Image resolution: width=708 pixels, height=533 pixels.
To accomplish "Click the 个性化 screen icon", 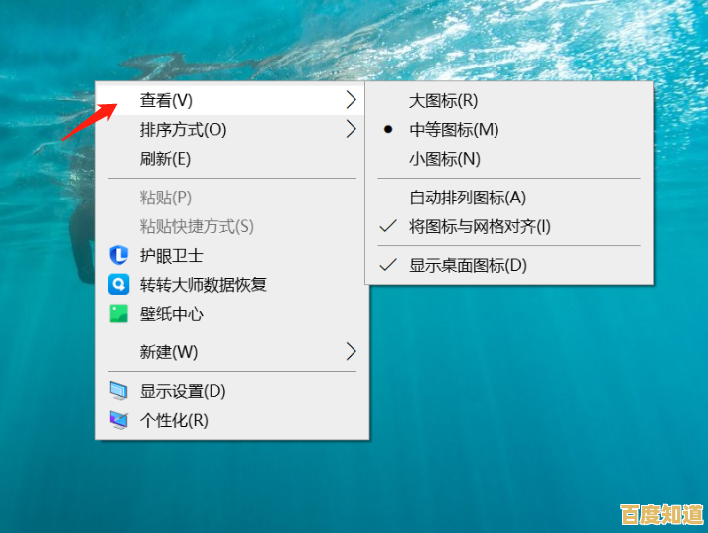I will (x=119, y=420).
